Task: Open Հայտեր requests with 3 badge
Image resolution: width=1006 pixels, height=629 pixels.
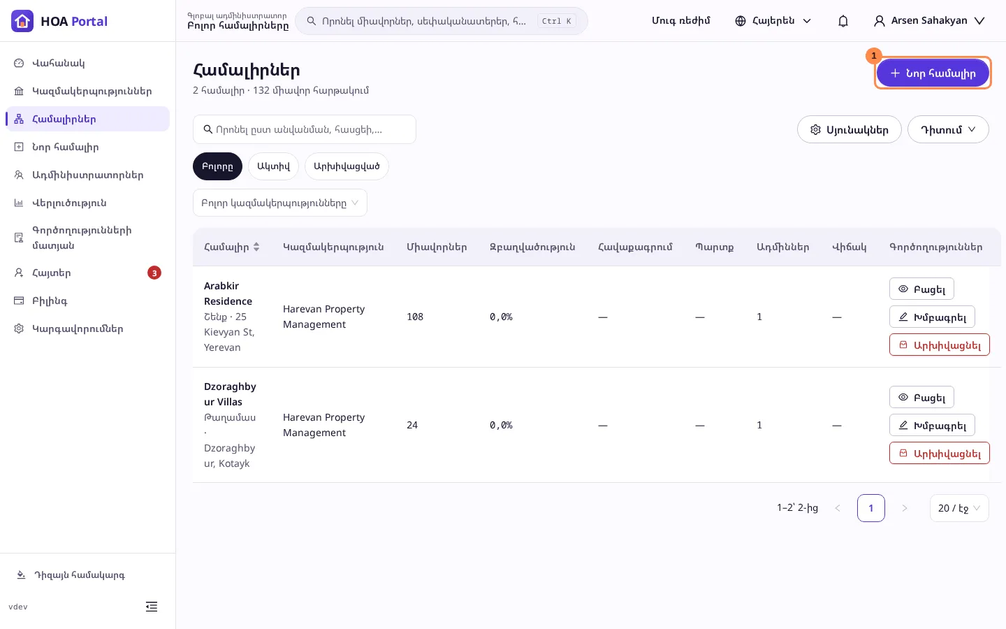Action: pos(87,273)
